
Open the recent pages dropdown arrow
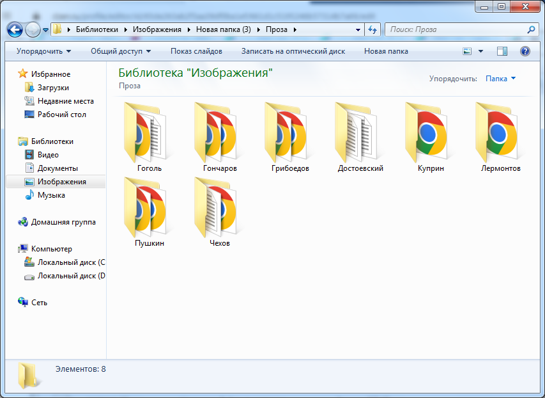45,30
